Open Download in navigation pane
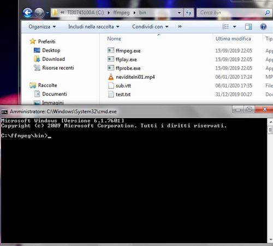 [54, 59]
